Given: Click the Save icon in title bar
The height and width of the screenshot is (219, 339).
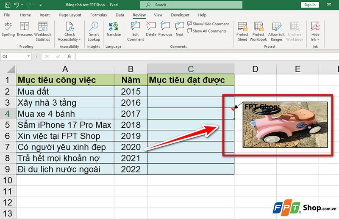Looking at the screenshot, I should coord(8,5).
